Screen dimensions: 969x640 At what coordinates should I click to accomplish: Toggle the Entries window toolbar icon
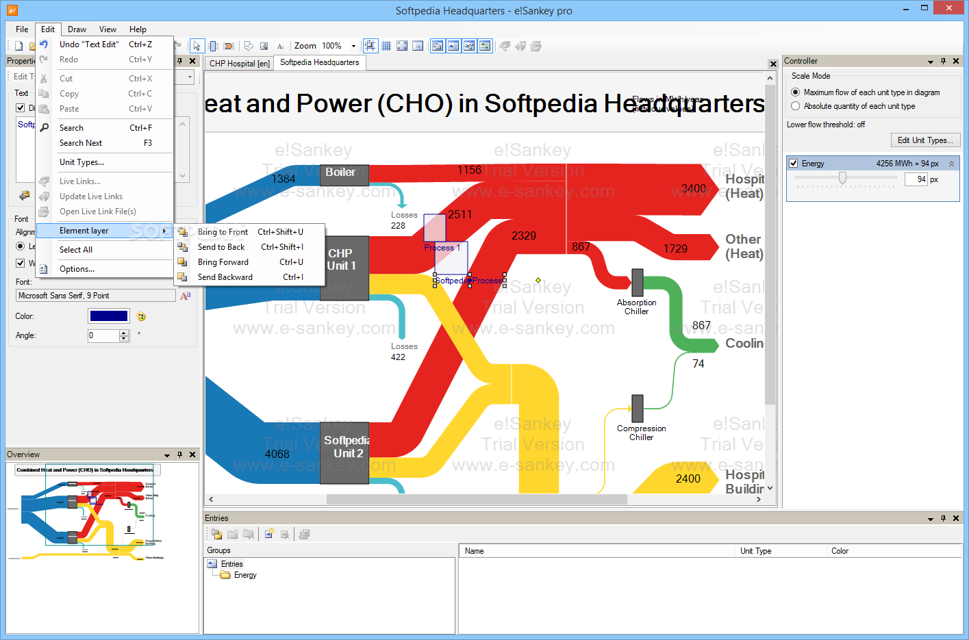point(453,46)
